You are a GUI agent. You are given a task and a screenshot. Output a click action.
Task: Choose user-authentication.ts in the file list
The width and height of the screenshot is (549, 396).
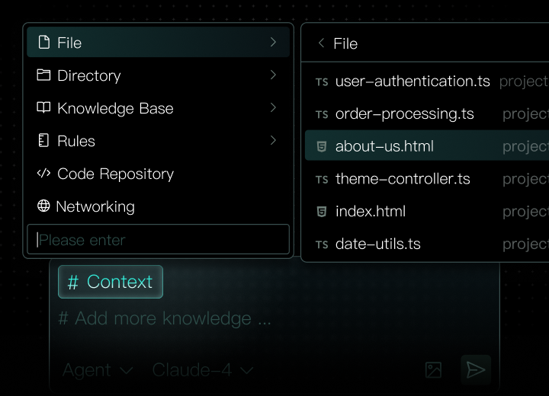(x=413, y=81)
